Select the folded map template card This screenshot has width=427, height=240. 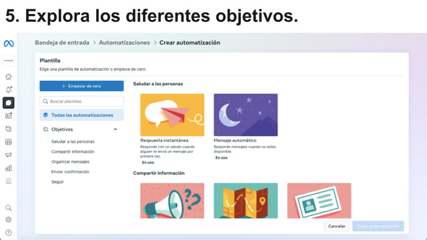click(x=246, y=201)
